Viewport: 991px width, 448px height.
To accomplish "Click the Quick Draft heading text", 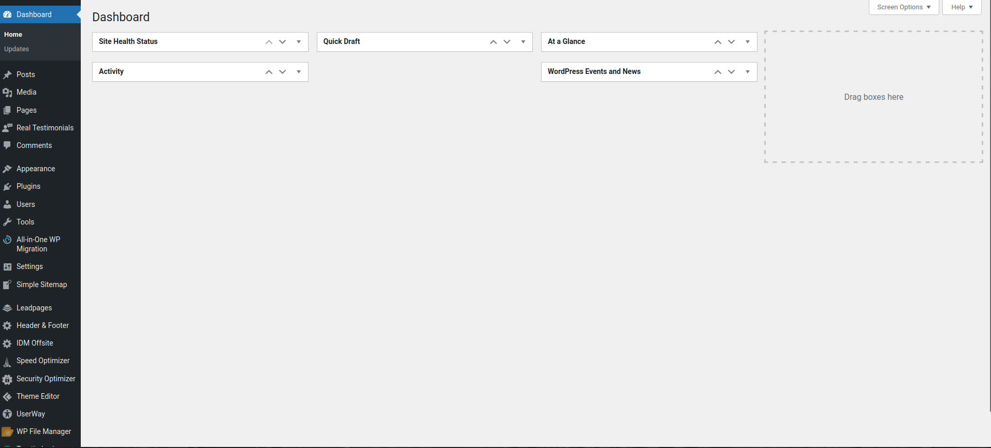I will pyautogui.click(x=342, y=41).
